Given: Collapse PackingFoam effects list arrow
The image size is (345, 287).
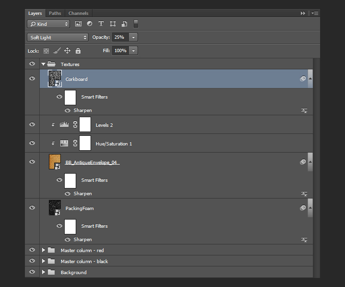Looking at the screenshot, I should point(310,208).
